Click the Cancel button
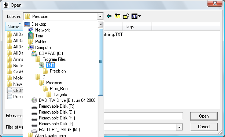 [204, 127]
